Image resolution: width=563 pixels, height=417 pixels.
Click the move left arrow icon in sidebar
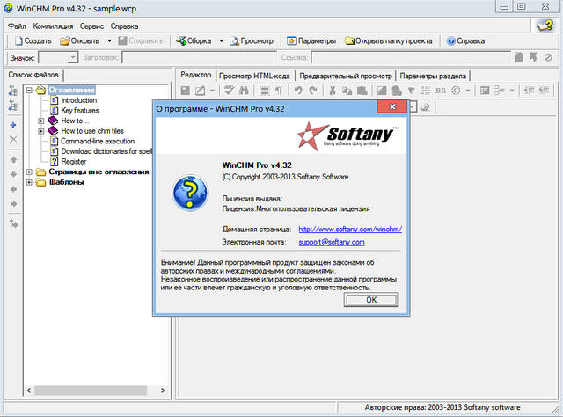[14, 189]
